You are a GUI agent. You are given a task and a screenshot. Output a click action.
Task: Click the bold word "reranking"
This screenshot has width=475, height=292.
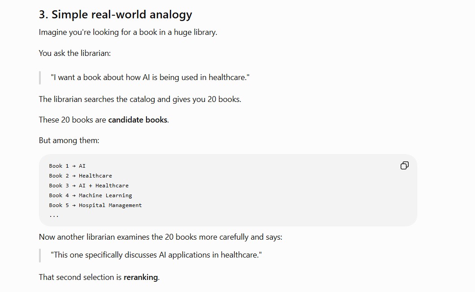coord(141,277)
